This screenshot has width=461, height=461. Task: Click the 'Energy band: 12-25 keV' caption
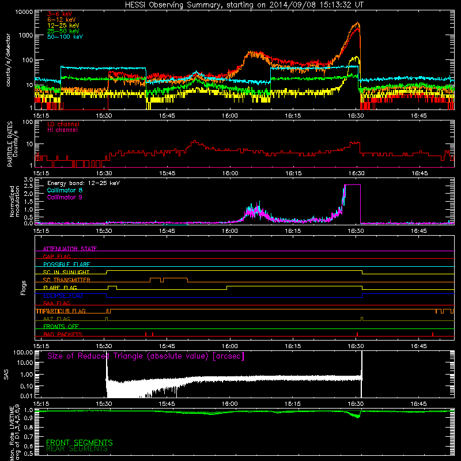tap(84, 183)
